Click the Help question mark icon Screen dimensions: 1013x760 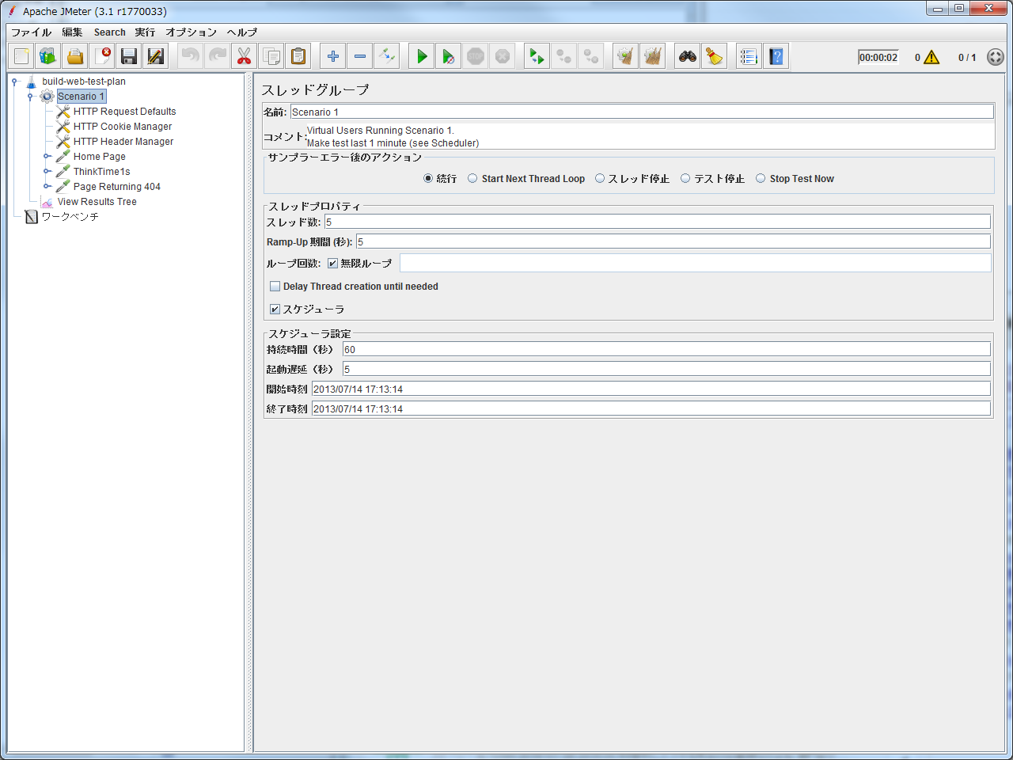(776, 56)
